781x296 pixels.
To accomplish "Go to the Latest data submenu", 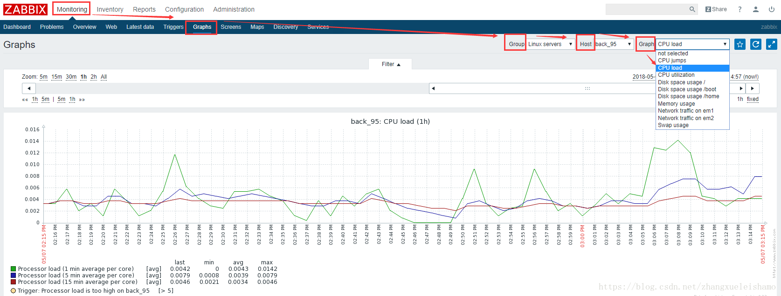I will pos(140,27).
